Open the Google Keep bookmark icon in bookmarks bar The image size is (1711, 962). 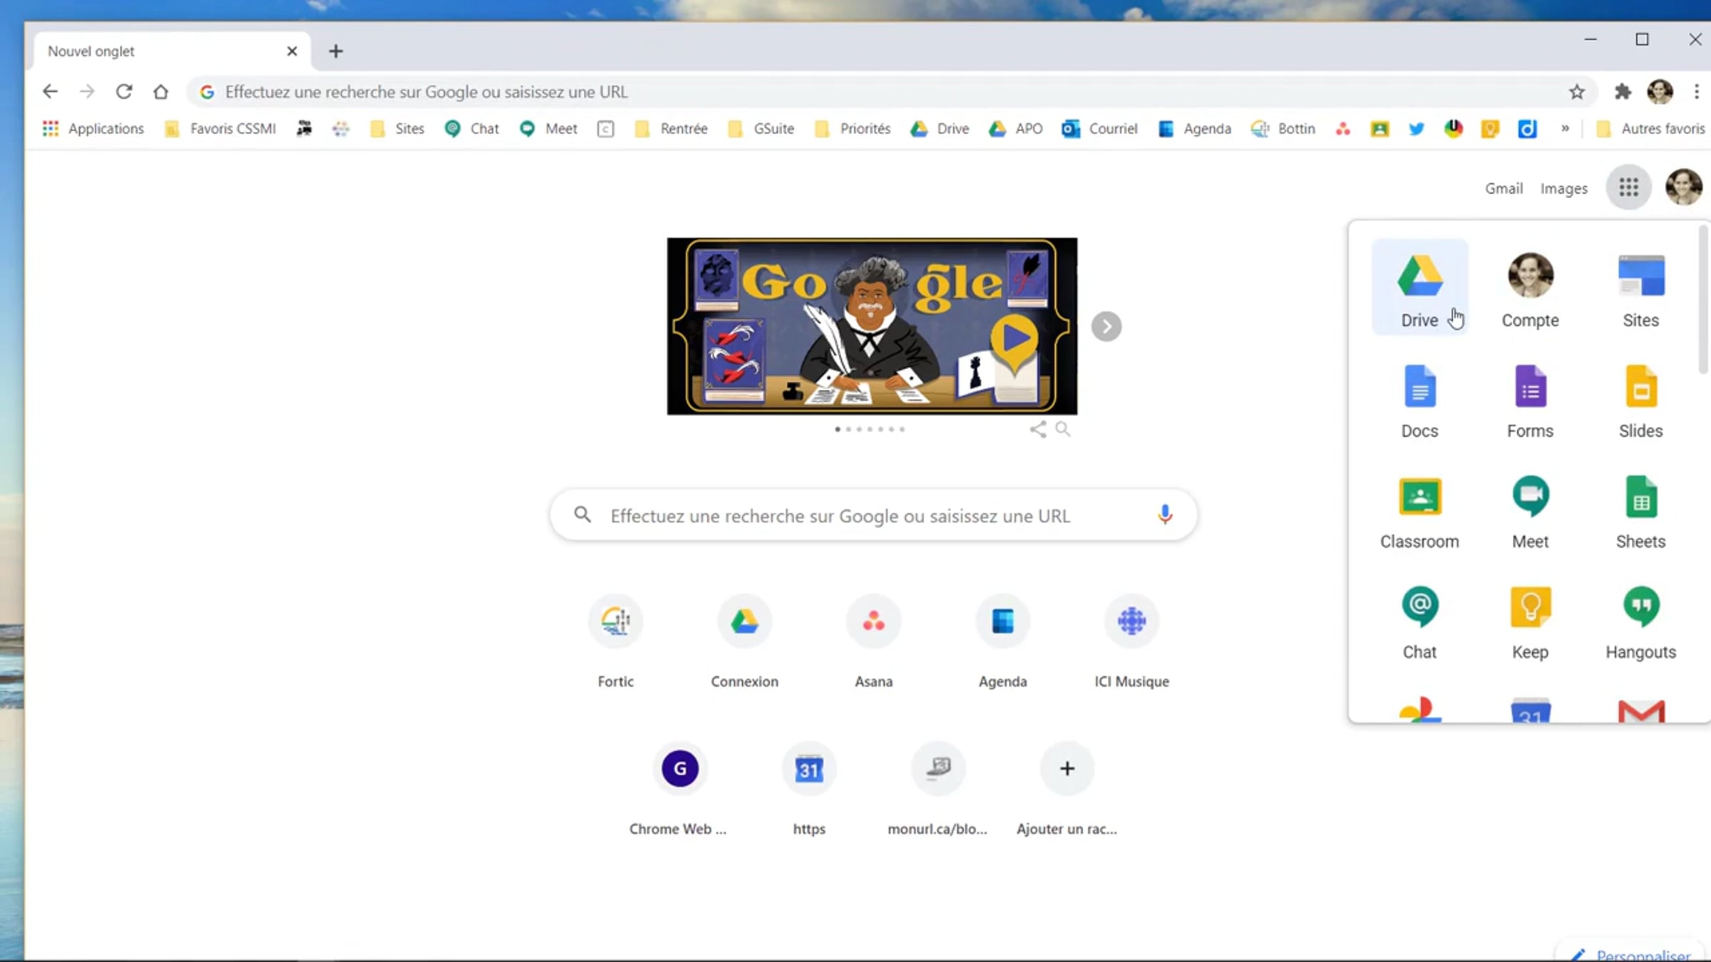[1490, 129]
